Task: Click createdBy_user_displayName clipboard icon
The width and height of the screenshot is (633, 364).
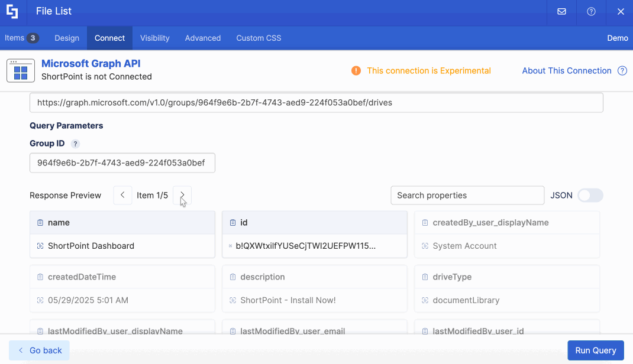Action: [425, 223]
